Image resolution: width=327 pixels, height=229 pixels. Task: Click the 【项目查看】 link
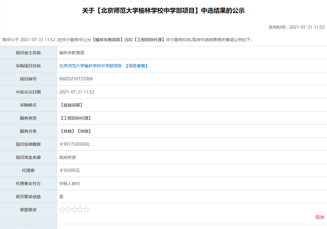pos(137,66)
